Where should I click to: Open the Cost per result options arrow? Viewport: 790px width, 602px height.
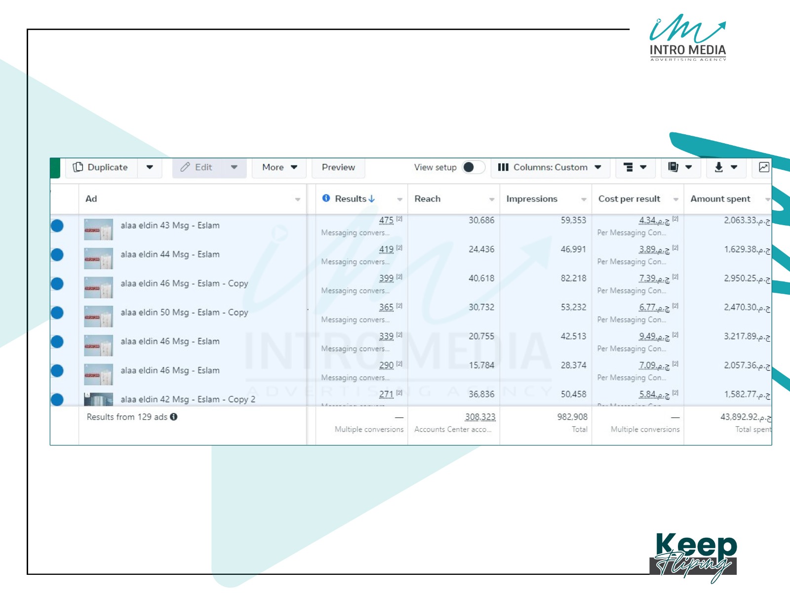[x=676, y=199]
